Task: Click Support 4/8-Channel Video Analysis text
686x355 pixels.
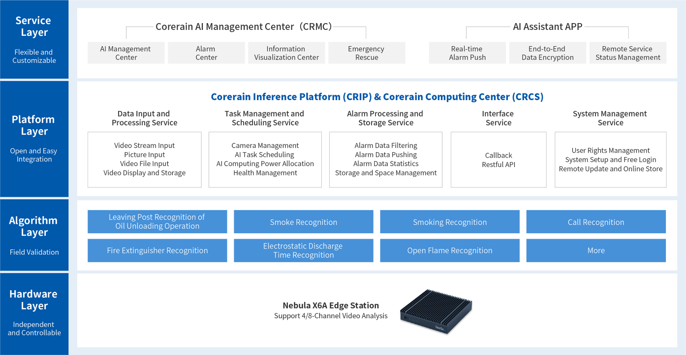Action: 331,316
